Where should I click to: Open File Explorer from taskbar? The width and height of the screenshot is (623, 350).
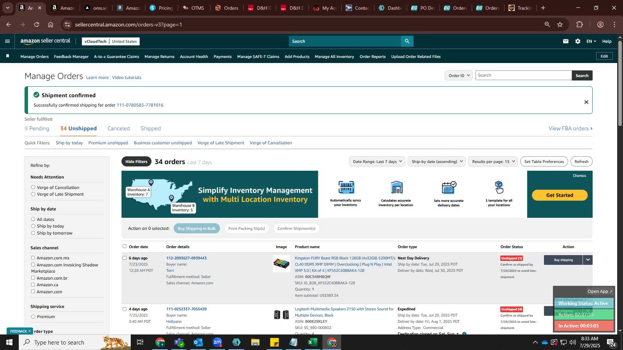coord(255,342)
